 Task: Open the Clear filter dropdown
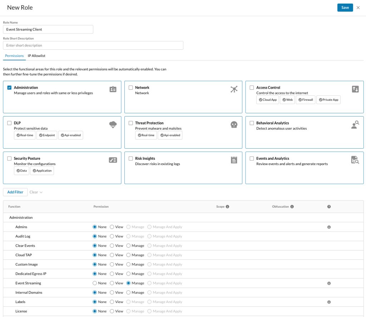36,192
